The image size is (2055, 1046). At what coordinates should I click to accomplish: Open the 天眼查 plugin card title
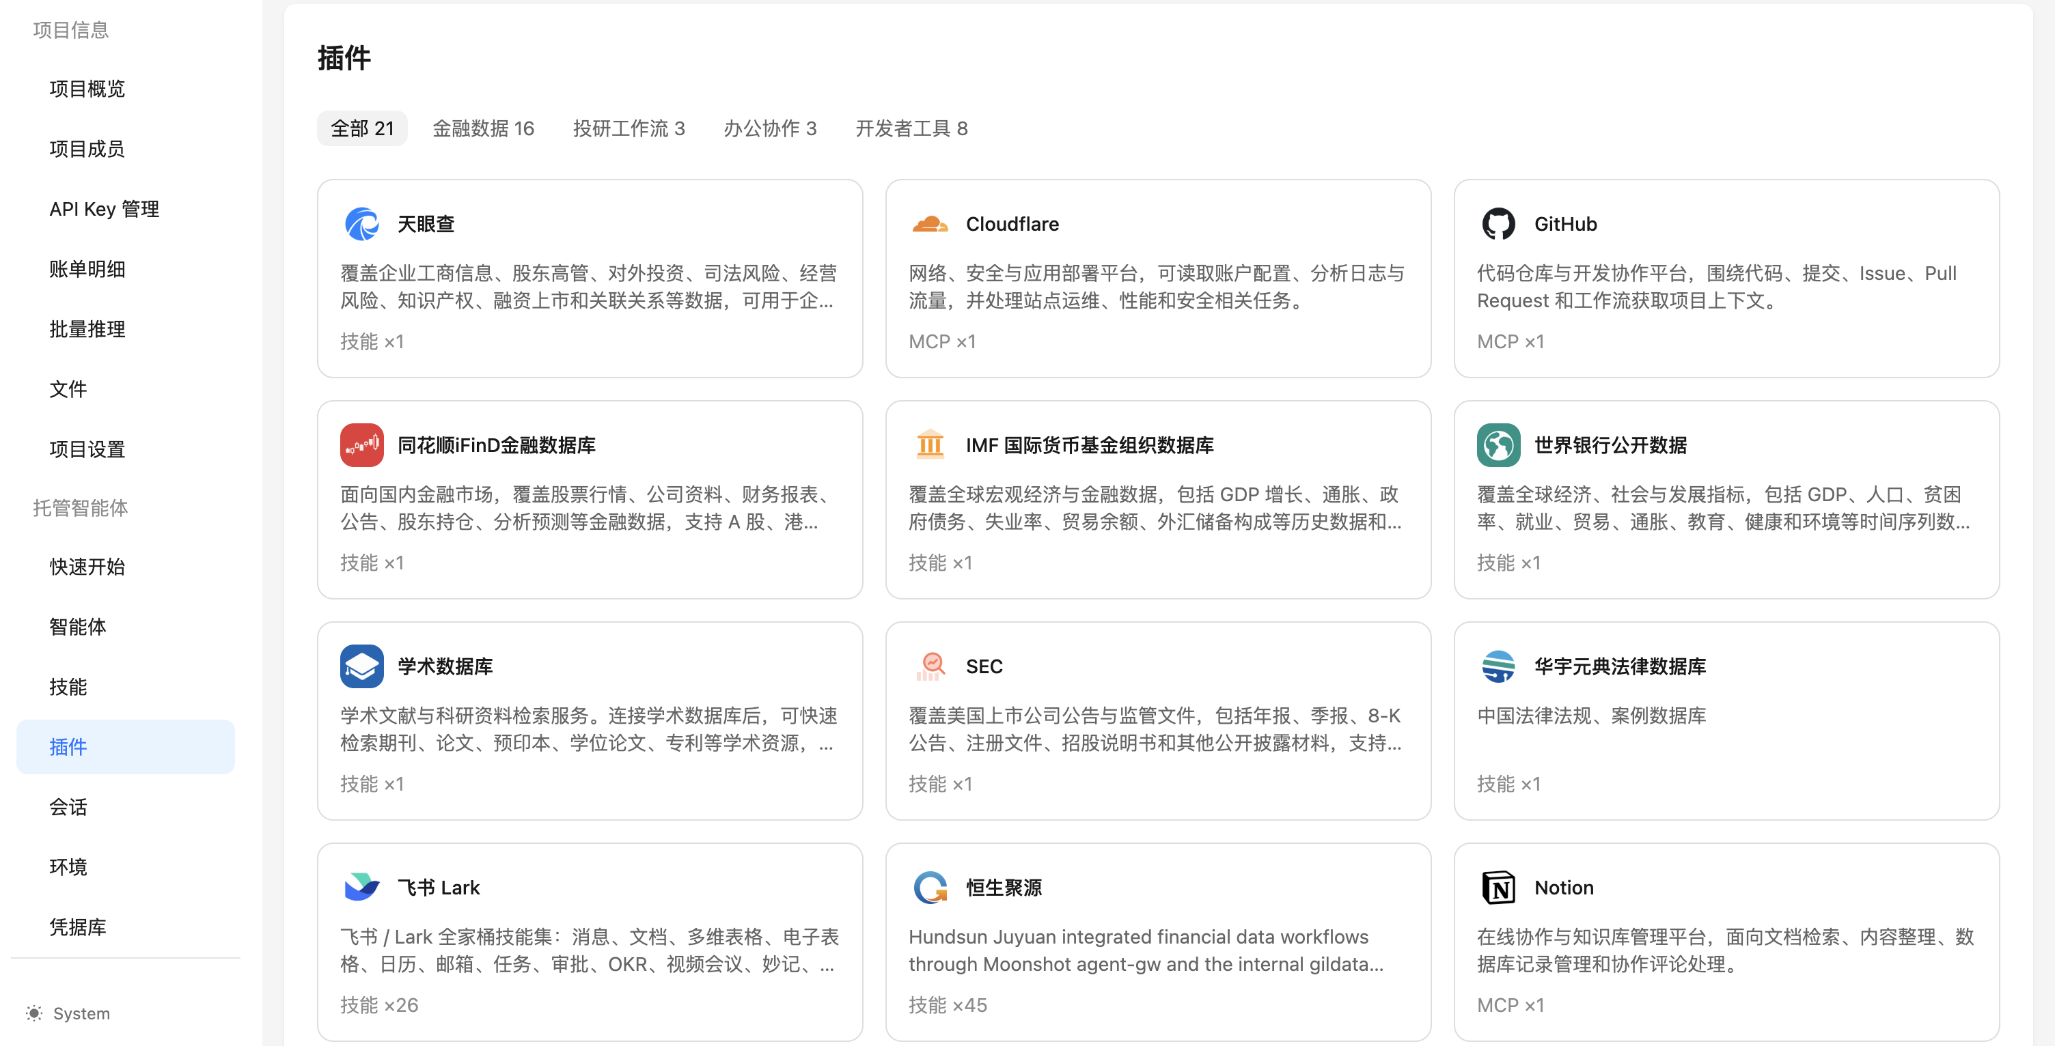[426, 224]
